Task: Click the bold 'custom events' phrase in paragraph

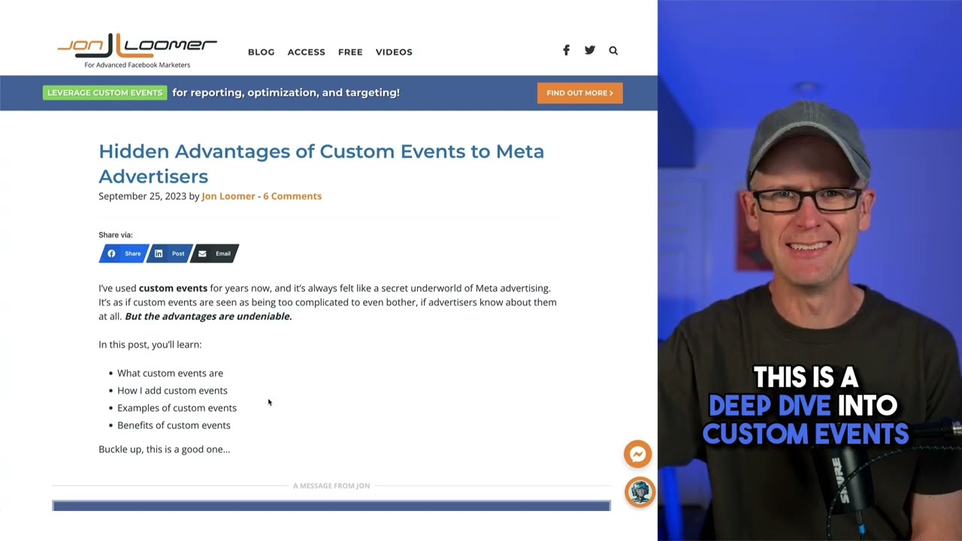Action: [173, 289]
